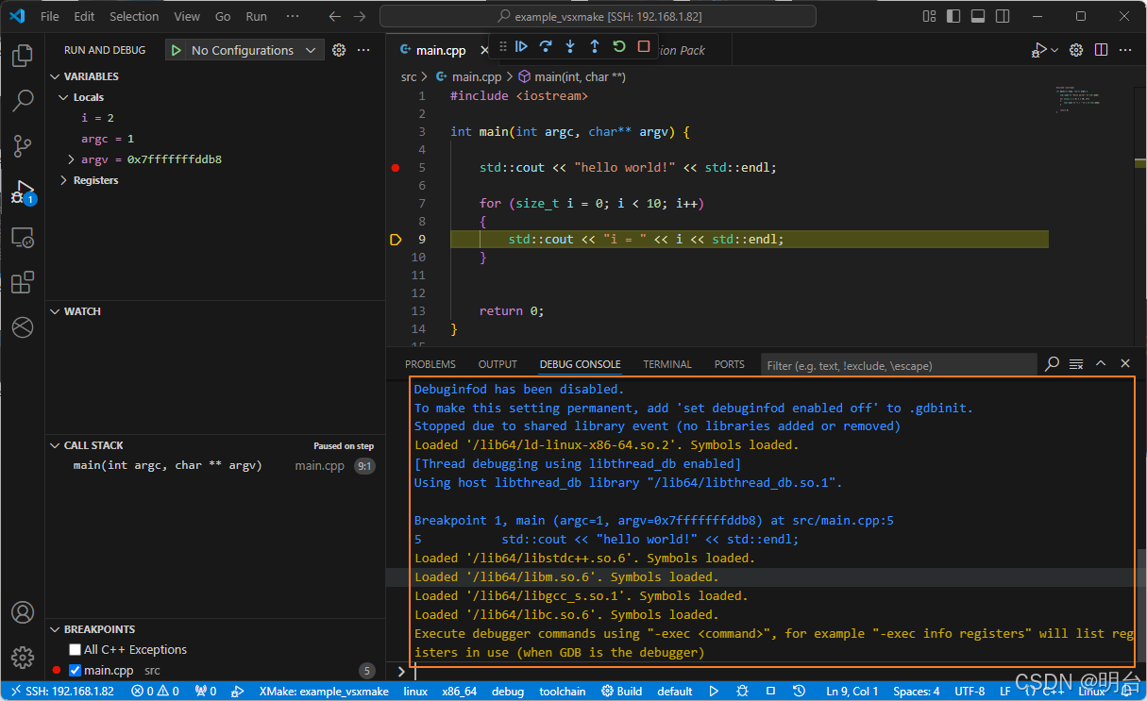Start Debugging with green play button
Image resolution: width=1147 pixels, height=701 pixels.
pos(177,50)
